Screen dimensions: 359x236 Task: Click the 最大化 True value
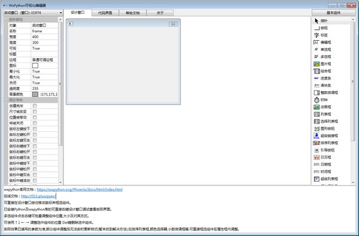click(44, 77)
